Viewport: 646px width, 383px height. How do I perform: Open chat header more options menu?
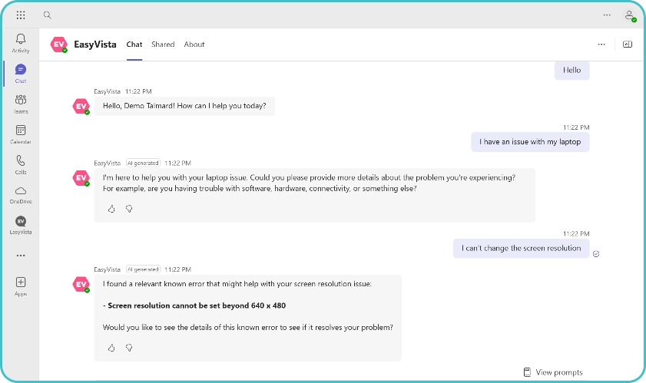pos(601,45)
